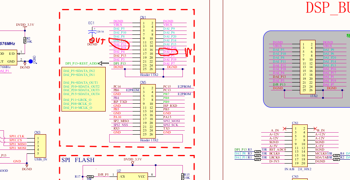Viewport: 350px width, 180px height.
Task: Select the LRCK0 net label
Action: [x=274, y=157]
